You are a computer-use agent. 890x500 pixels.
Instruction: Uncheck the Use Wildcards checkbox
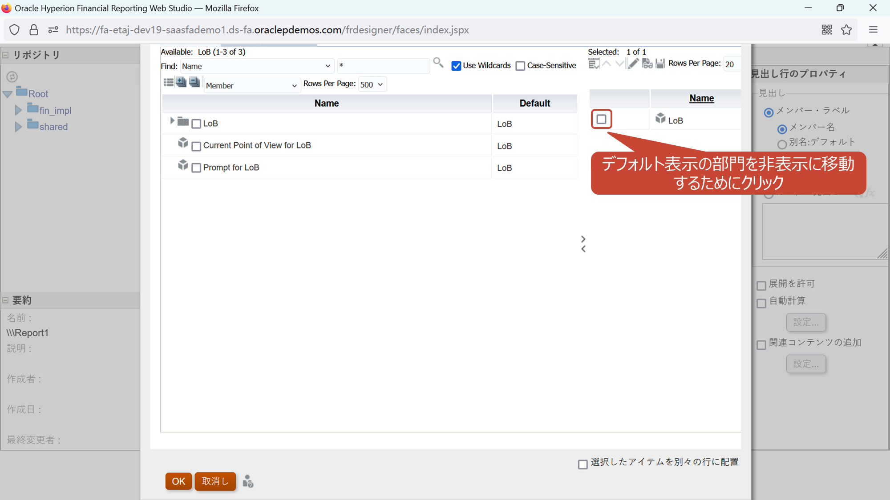[456, 66]
